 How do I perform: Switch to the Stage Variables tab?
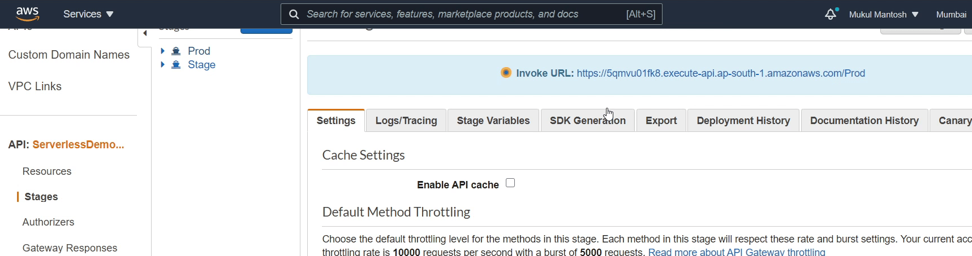click(x=493, y=121)
